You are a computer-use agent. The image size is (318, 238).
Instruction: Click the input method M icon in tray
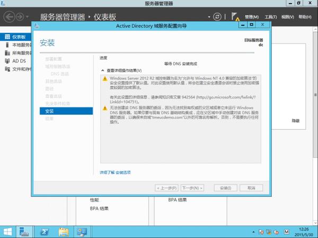point(287,232)
